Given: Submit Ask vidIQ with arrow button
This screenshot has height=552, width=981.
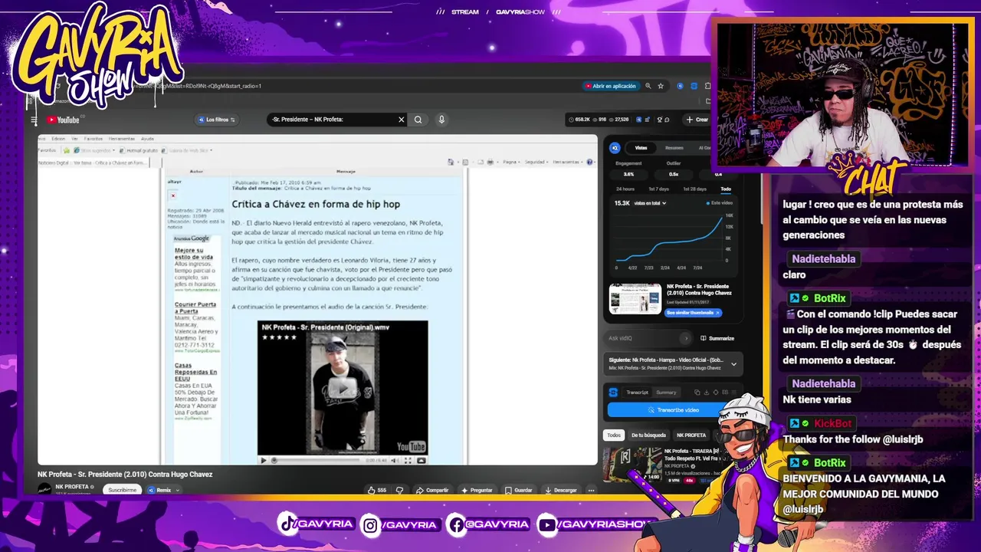Looking at the screenshot, I should click(686, 338).
